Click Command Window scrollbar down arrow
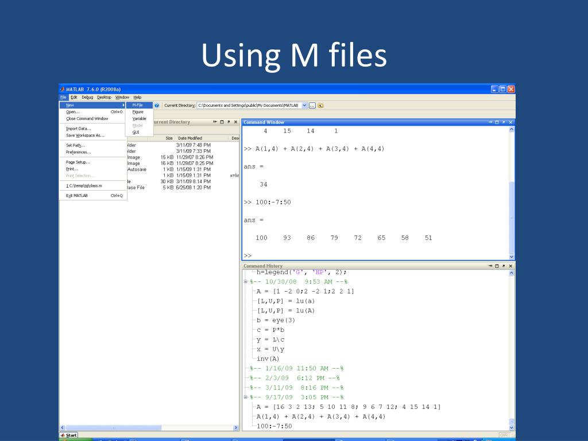Image resolution: width=588 pixels, height=441 pixels. point(512,257)
